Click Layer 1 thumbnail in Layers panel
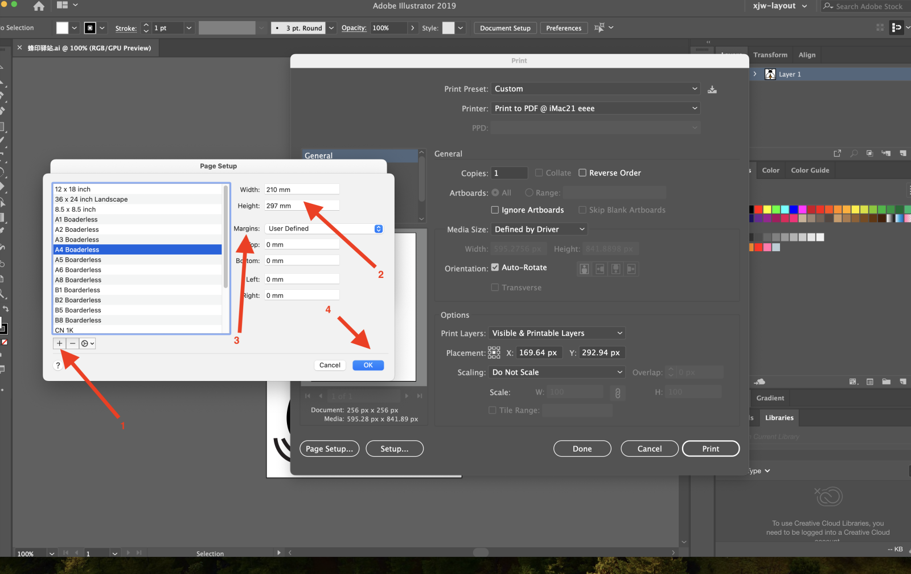This screenshot has width=911, height=574. 770,74
